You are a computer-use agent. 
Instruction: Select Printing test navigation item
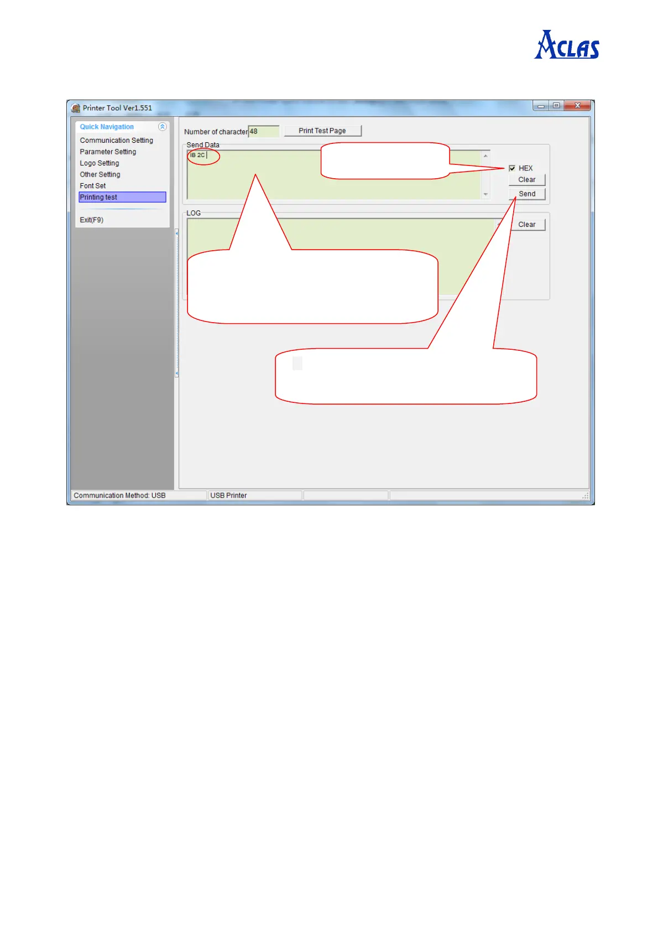click(122, 197)
